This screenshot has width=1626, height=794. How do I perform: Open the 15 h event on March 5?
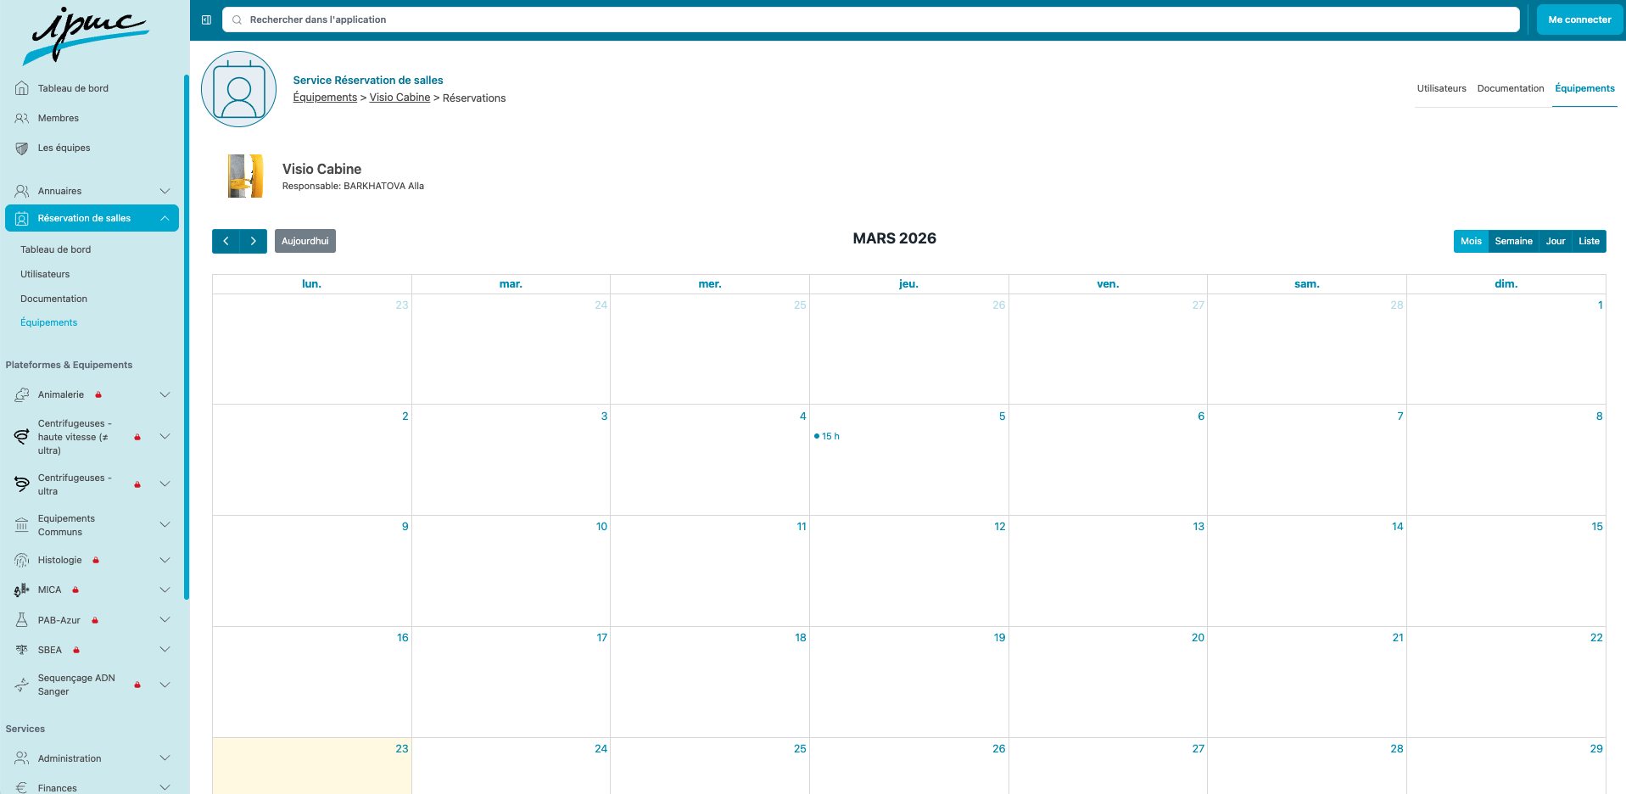coord(827,436)
